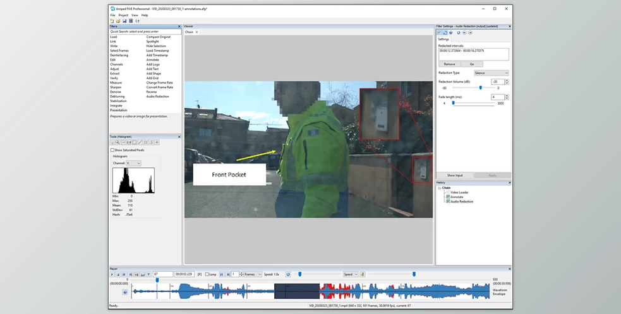Click the Stop button in the Player
Viewport: 621px width, 314px height.
[118, 274]
